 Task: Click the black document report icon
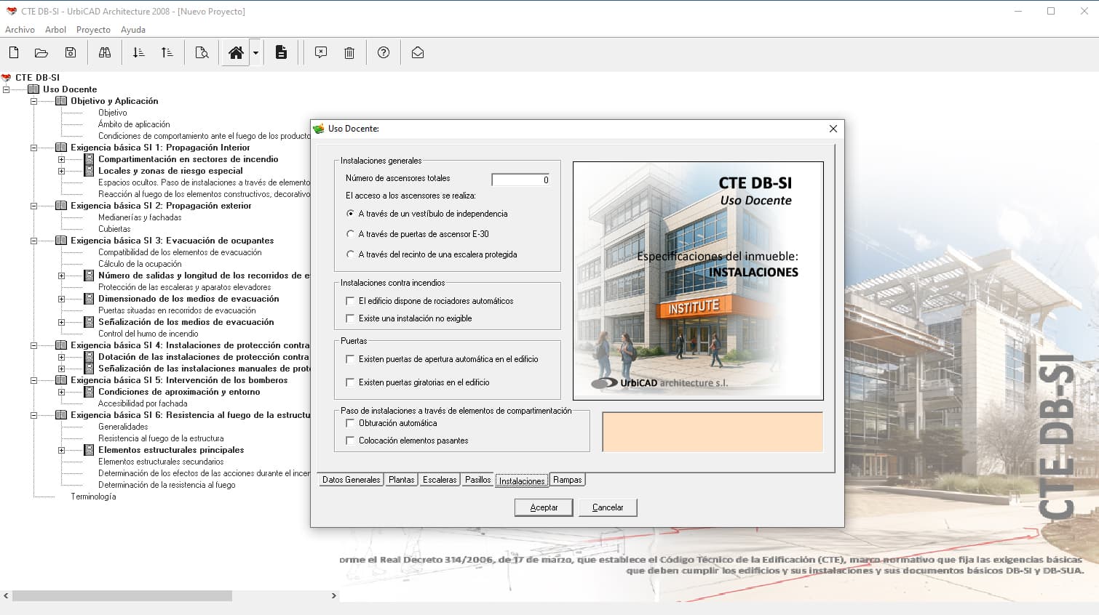281,52
